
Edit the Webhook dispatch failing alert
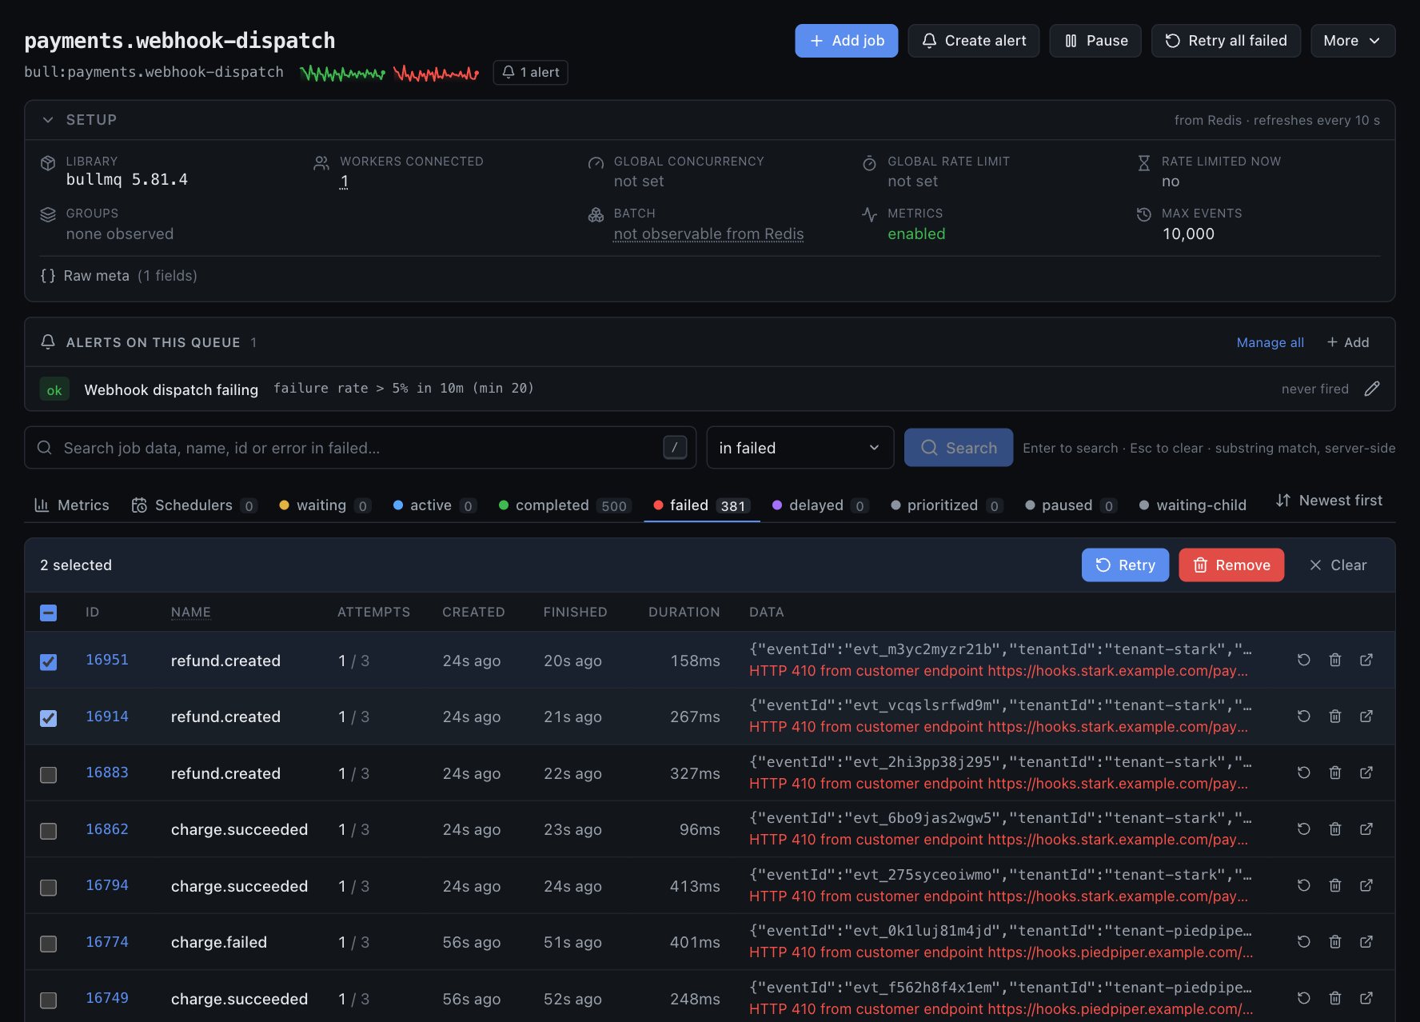click(x=1372, y=389)
